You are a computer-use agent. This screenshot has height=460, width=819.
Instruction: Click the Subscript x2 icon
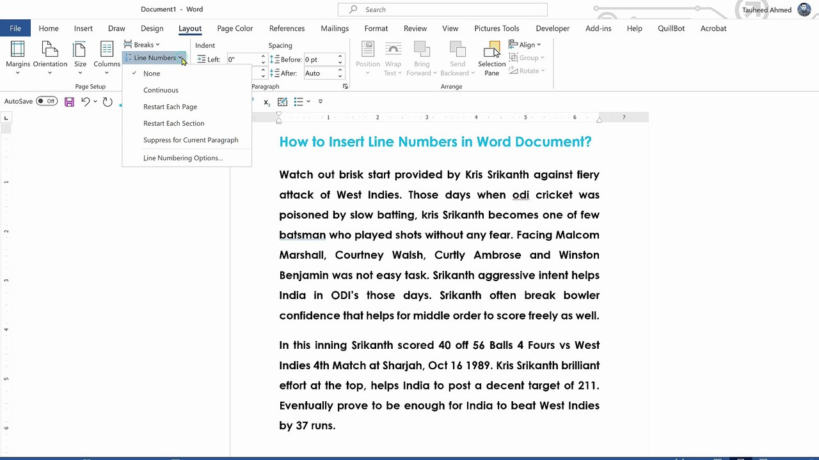point(267,102)
